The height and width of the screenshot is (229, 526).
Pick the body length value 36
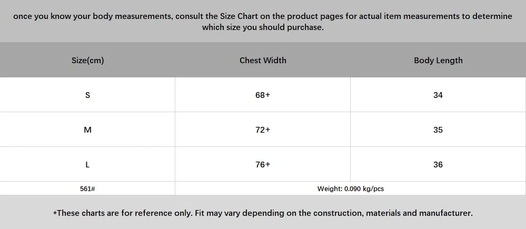coord(438,165)
